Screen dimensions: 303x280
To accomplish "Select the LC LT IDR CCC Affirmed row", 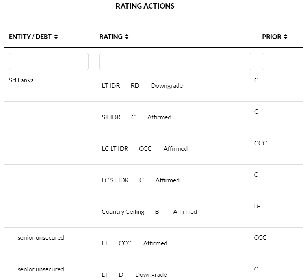I will tap(144, 149).
